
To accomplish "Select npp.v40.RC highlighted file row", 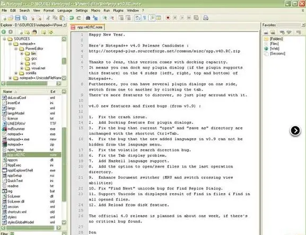I will [31, 155].
